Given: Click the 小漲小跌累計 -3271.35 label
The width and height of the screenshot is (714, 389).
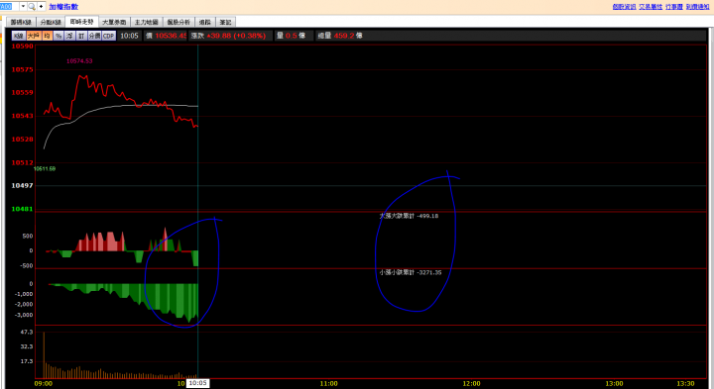Looking at the screenshot, I should pyautogui.click(x=411, y=272).
